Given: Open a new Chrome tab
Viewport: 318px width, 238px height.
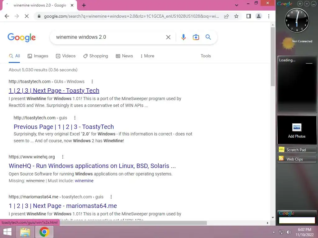Looking at the screenshot, I should click(x=84, y=6).
